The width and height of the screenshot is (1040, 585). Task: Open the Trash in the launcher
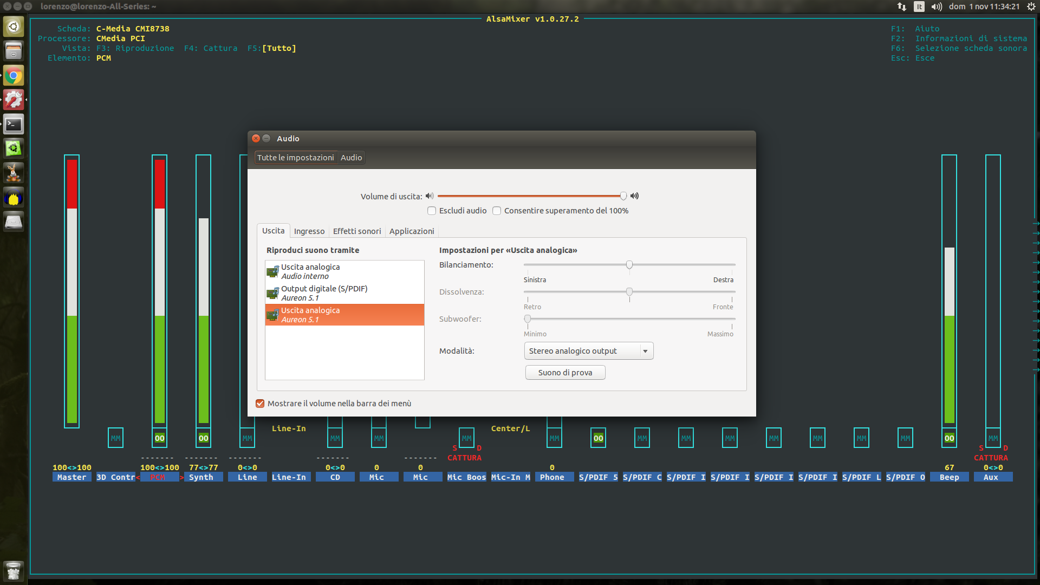(14, 570)
